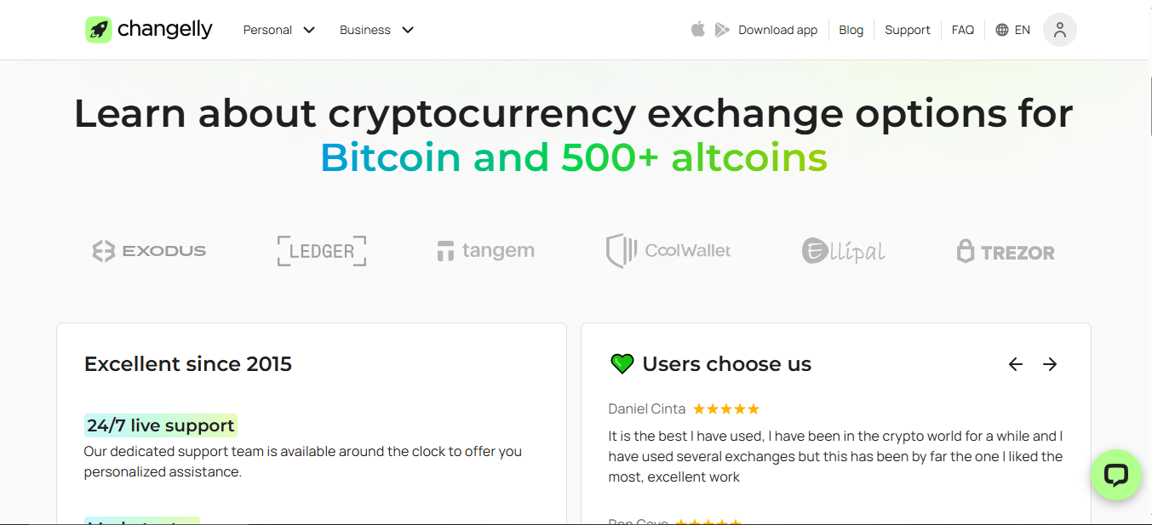Switch to the Blog section
This screenshot has width=1152, height=525.
click(x=851, y=30)
